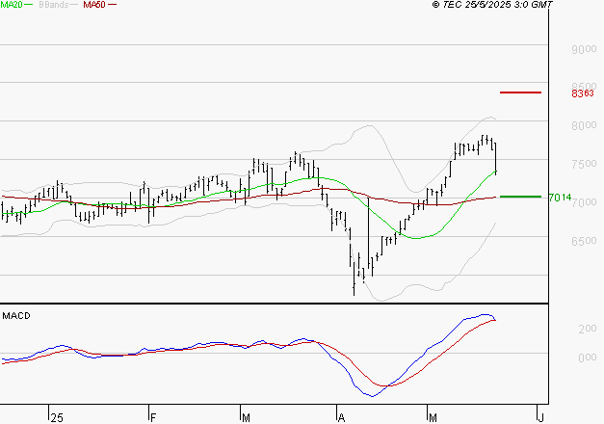Click the MACD panel label
The width and height of the screenshot is (604, 424).
16,316
